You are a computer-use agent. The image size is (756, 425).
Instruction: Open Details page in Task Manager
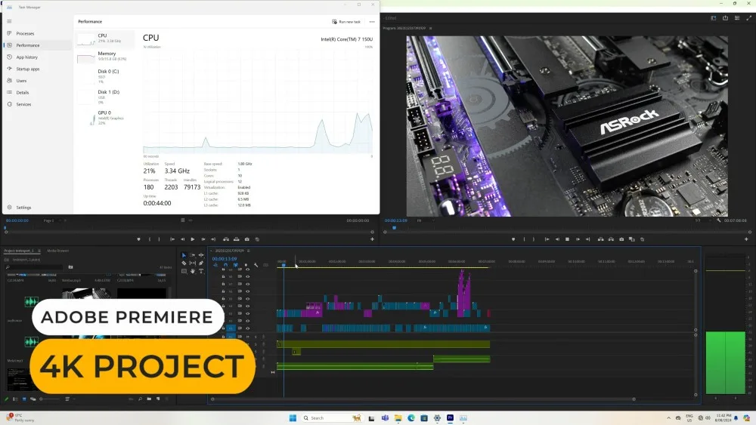(x=36, y=92)
